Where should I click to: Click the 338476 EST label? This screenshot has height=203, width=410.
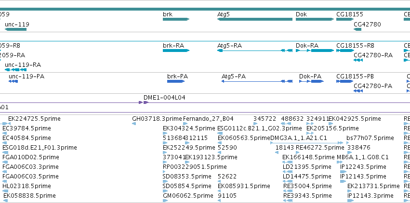click(359, 148)
